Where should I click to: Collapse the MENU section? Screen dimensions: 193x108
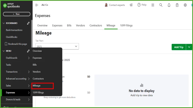coord(4,51)
